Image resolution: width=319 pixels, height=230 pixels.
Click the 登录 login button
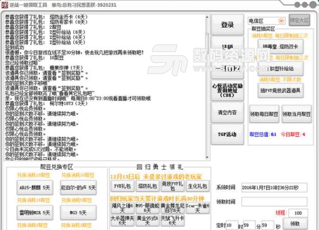tap(227, 25)
